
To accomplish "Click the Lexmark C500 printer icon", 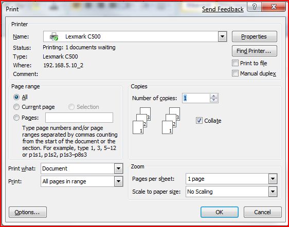I will [54, 36].
